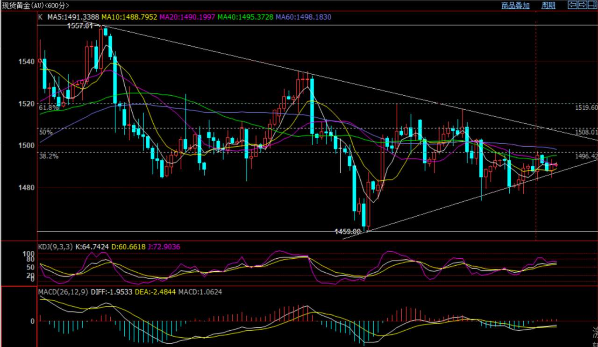Viewport: 598px width, 347px height.
Task: Click the 61.8% Fibonacci label
Action: point(49,107)
